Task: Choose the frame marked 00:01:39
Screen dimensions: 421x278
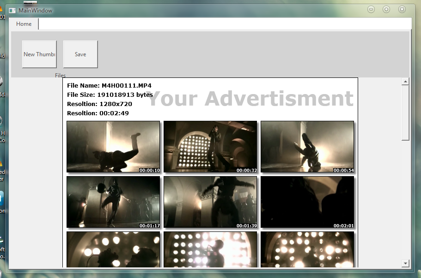Action: coord(210,202)
